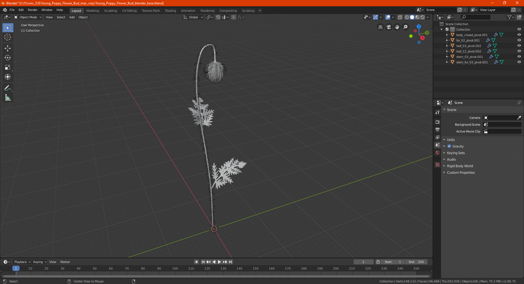
Task: Activate the 3D Cursor tool
Action: click(8, 37)
